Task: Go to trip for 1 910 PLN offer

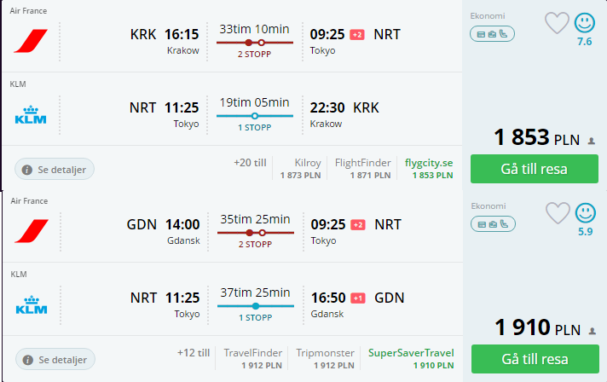Action: pos(535,359)
